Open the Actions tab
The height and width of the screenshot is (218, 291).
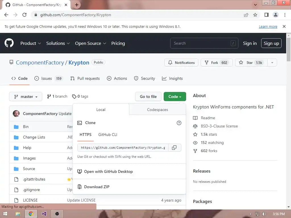(117, 78)
